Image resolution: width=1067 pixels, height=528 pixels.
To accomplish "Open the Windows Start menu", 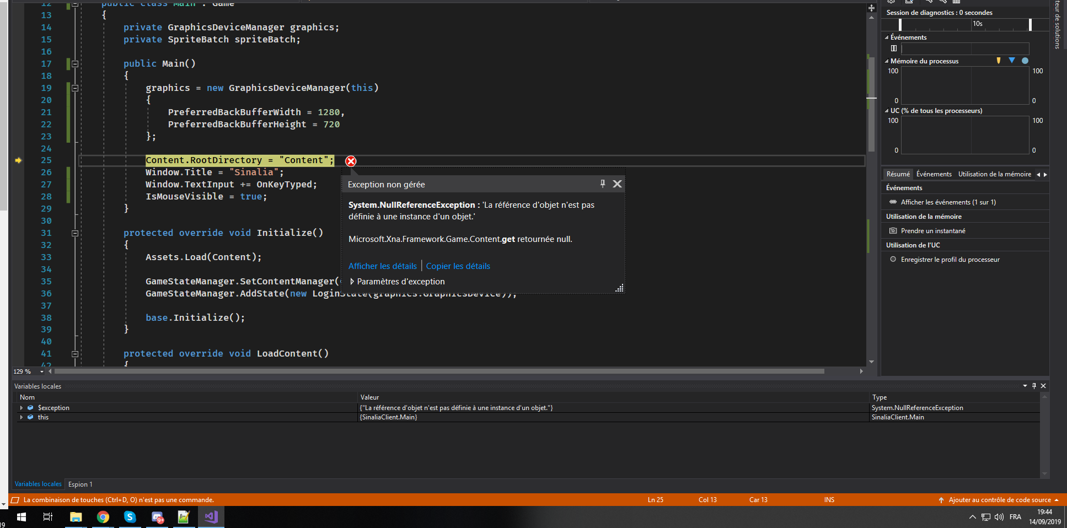I will pyautogui.click(x=22, y=517).
